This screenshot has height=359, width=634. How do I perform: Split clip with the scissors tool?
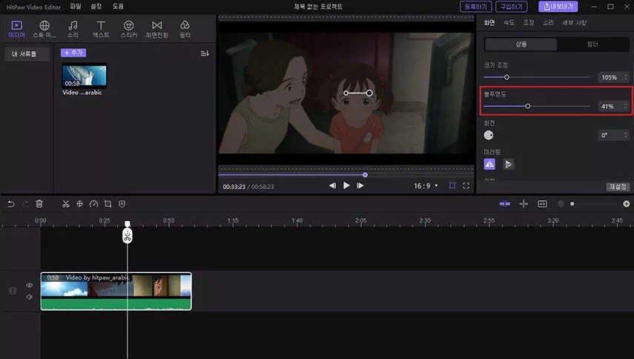[65, 204]
